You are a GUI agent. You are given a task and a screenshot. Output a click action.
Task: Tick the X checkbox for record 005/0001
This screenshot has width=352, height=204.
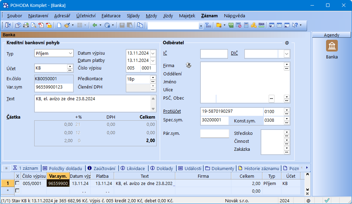17,183
